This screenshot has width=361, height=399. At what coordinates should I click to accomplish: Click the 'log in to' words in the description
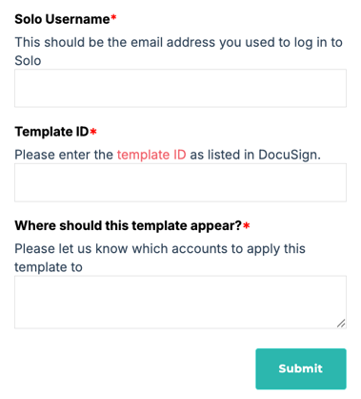[318, 42]
